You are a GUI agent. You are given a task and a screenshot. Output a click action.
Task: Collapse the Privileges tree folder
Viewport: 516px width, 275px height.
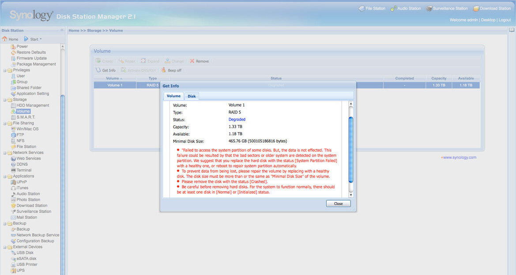4,70
